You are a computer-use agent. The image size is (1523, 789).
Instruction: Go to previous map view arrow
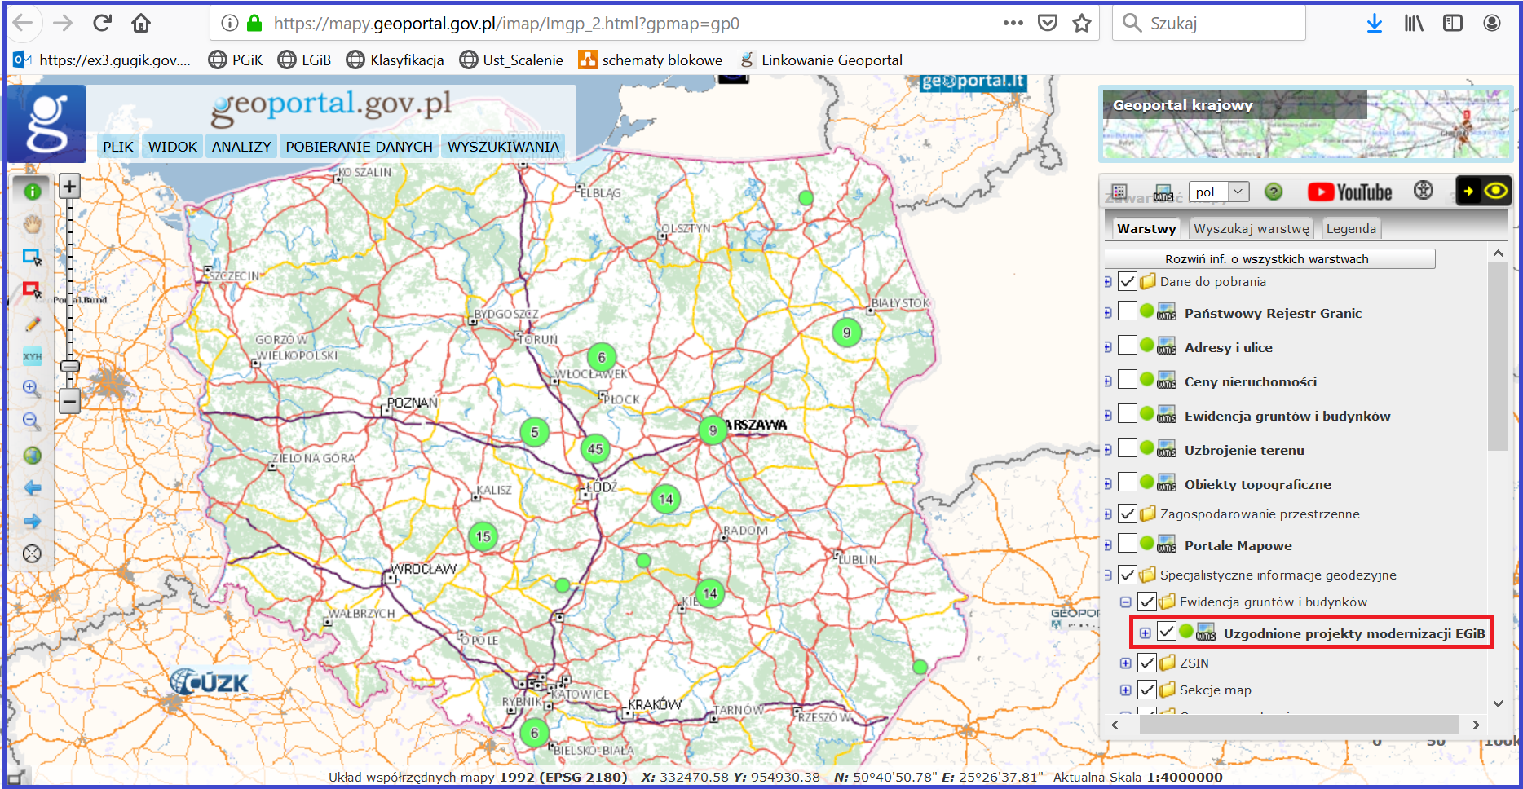tap(32, 488)
